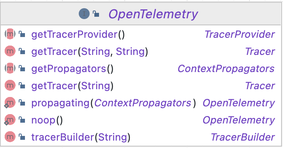The width and height of the screenshot is (283, 148).
Task: Click the abstract method icon for getPropagators
Action: 10,68
